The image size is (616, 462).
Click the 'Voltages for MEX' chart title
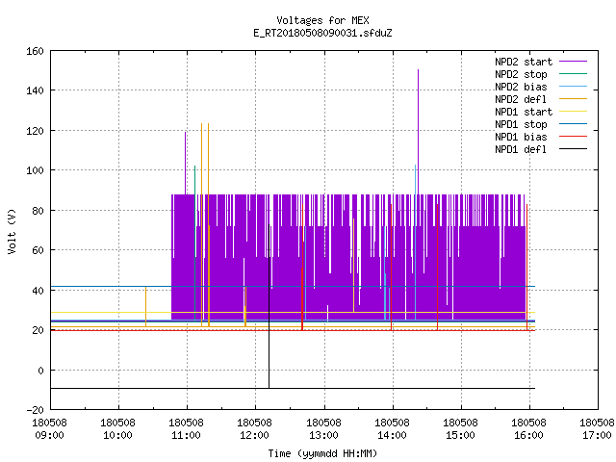(x=322, y=20)
